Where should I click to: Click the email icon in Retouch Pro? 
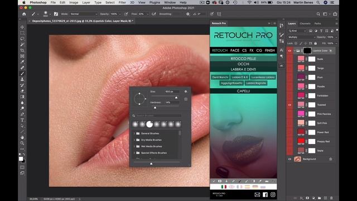[257, 195]
